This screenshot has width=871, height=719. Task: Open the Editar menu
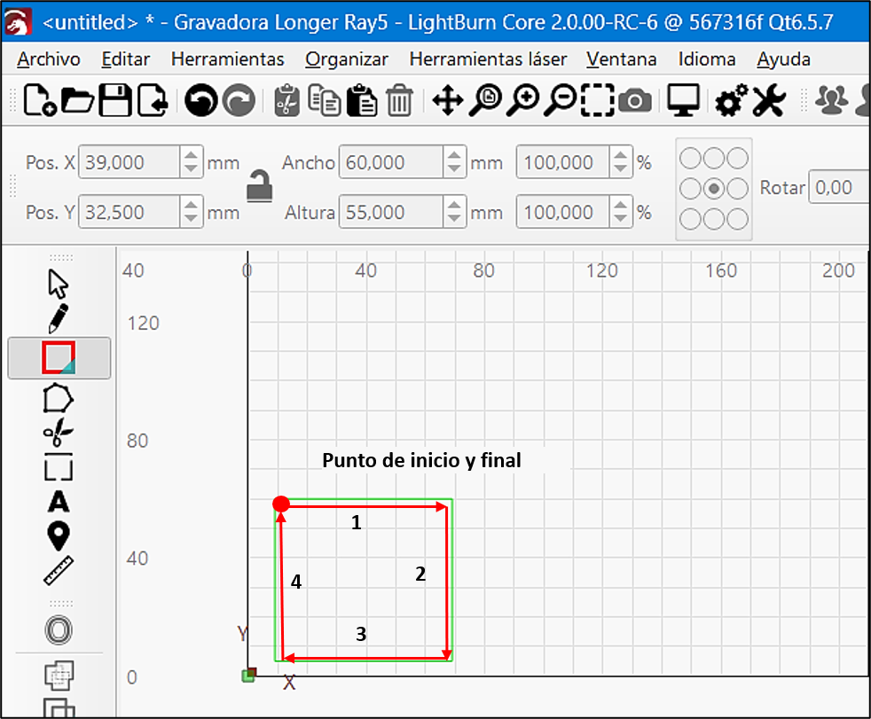126,59
